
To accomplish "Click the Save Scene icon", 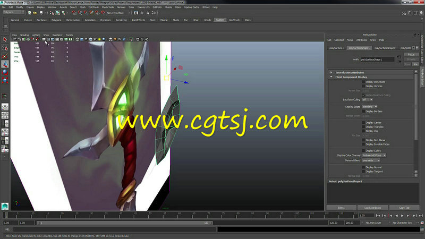I will [41, 13].
